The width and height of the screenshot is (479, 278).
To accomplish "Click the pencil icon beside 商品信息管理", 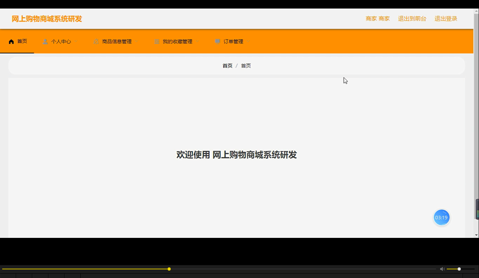I will [x=96, y=41].
